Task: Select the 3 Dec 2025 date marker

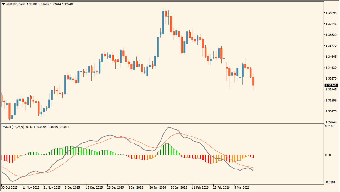Action: pos(72,187)
